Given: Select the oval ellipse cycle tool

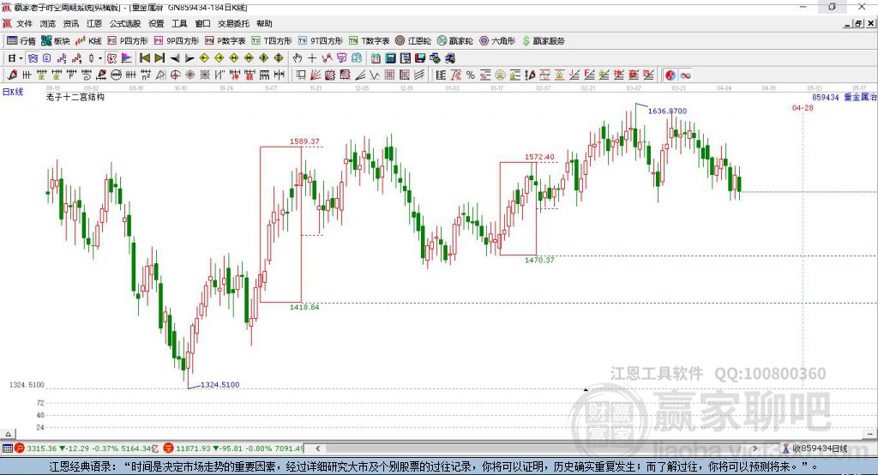Looking at the screenshot, I should coord(117,75).
